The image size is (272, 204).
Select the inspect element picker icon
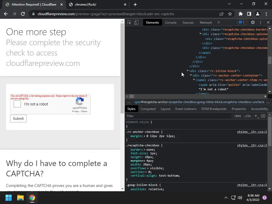tap(129, 23)
